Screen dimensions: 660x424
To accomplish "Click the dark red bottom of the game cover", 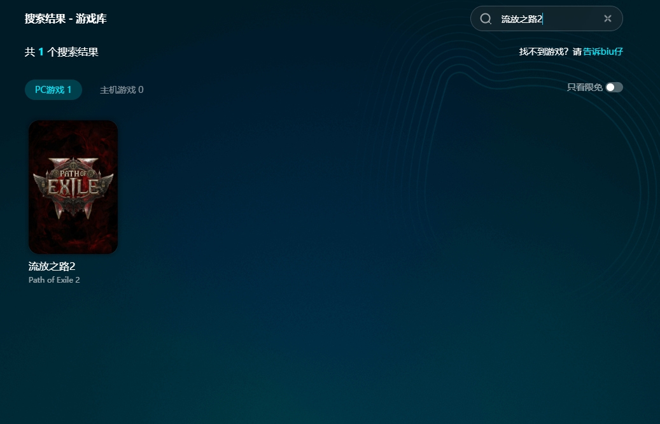I will pos(73,239).
